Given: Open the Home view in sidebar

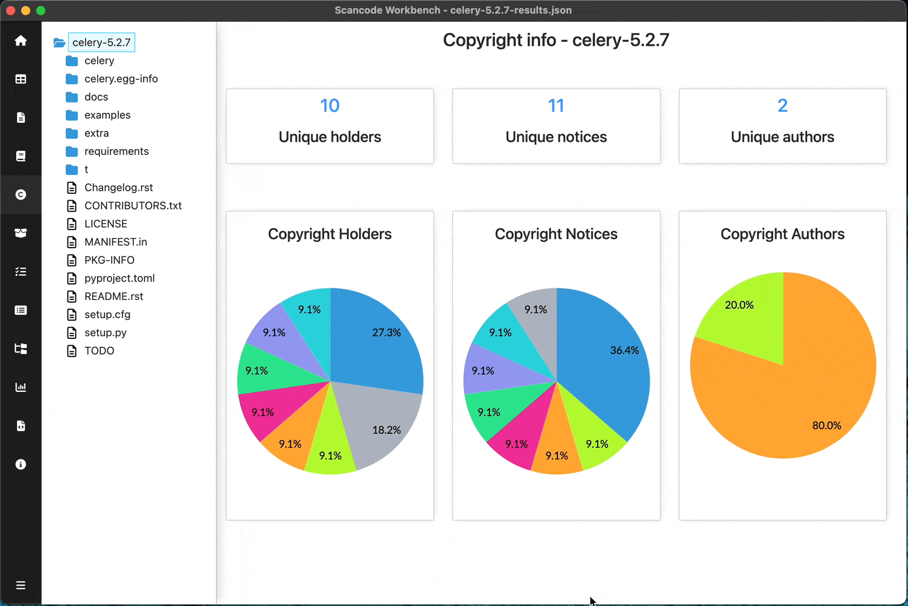Looking at the screenshot, I should click(21, 41).
